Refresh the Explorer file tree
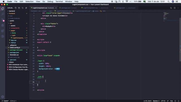Screen dimensions: 181x102 coord(23,8)
